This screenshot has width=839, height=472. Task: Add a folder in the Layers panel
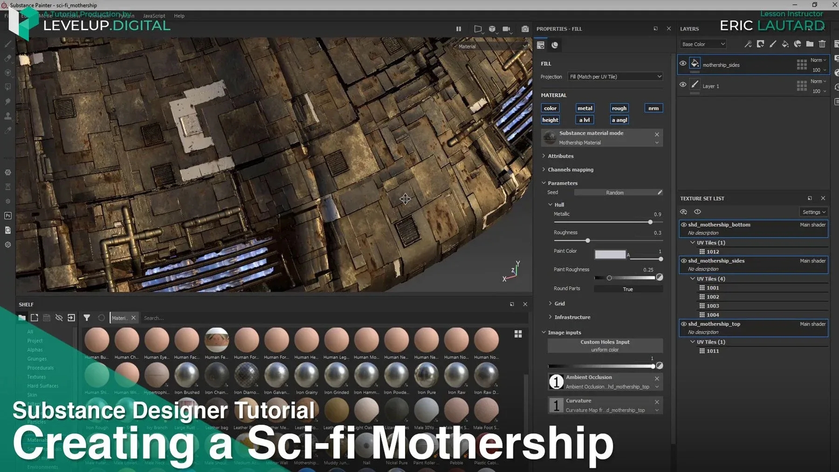pyautogui.click(x=810, y=44)
